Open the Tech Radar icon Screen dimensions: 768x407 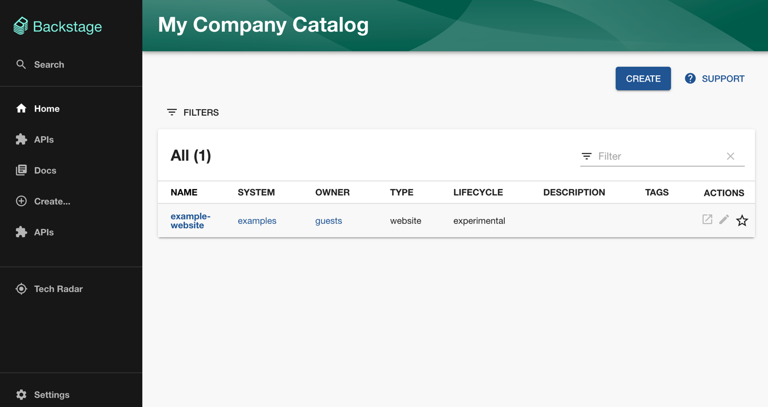(21, 289)
